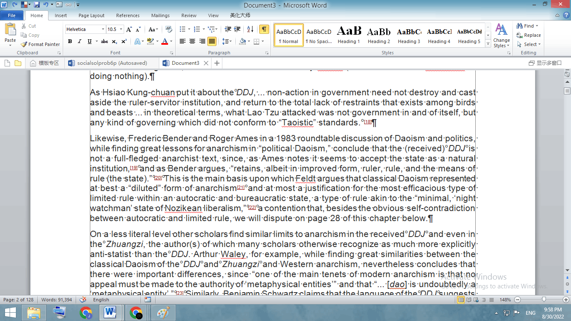The image size is (571, 321).
Task: Apply the Heading 1 style
Action: pos(349,35)
